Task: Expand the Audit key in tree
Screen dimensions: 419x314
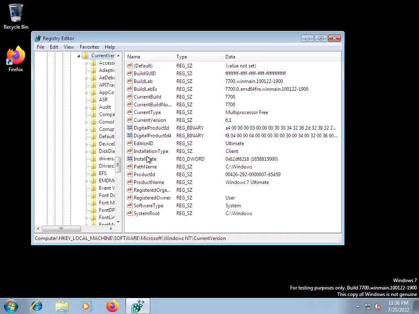Action: (86, 108)
